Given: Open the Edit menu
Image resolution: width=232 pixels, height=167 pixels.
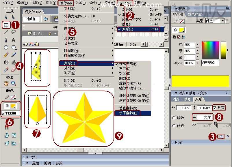Looking at the screenshot, I should point(22,3).
